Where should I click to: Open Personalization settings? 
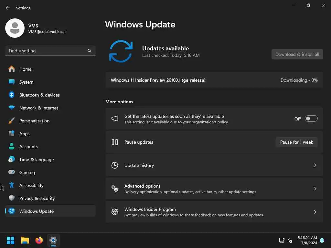click(x=50, y=121)
